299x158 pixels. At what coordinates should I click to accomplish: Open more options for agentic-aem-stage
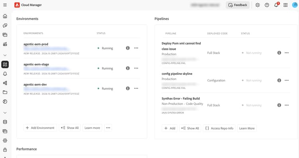(x=136, y=68)
